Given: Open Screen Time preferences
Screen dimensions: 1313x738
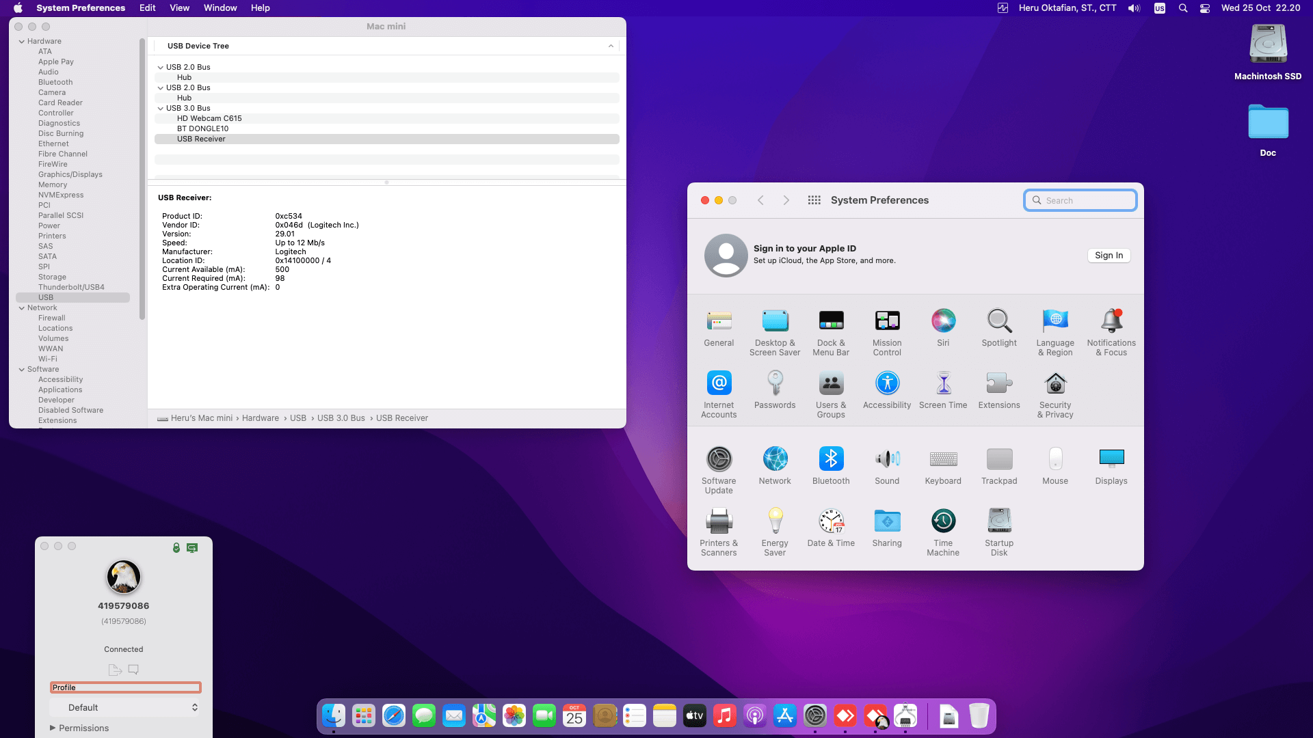Looking at the screenshot, I should [943, 390].
